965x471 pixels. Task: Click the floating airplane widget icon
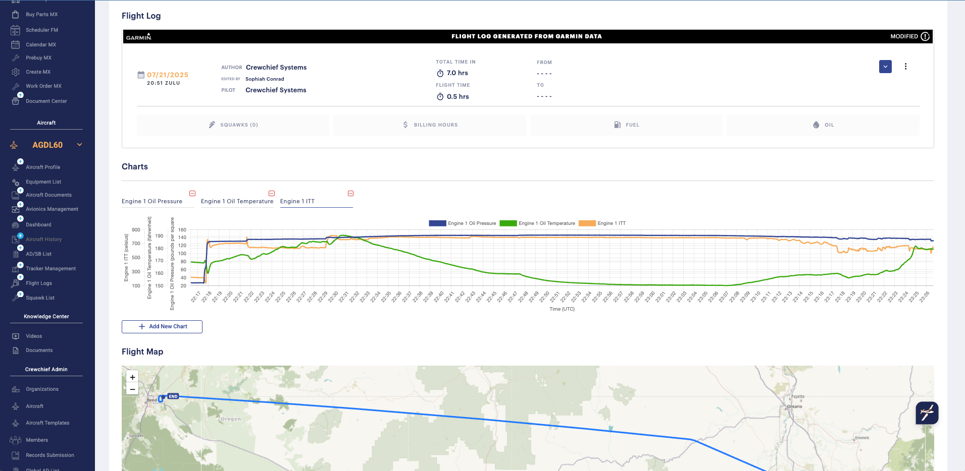click(x=927, y=413)
